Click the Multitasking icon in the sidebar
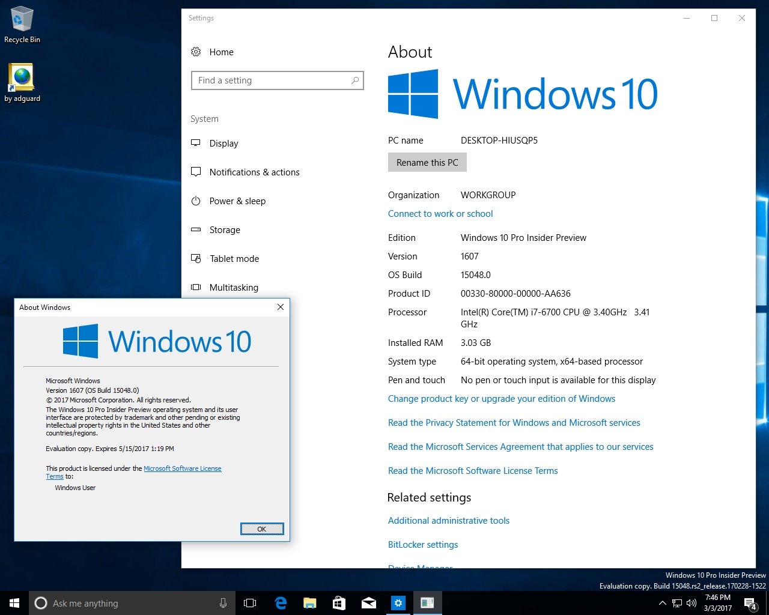Viewport: 769px width, 615px height. pyautogui.click(x=196, y=288)
